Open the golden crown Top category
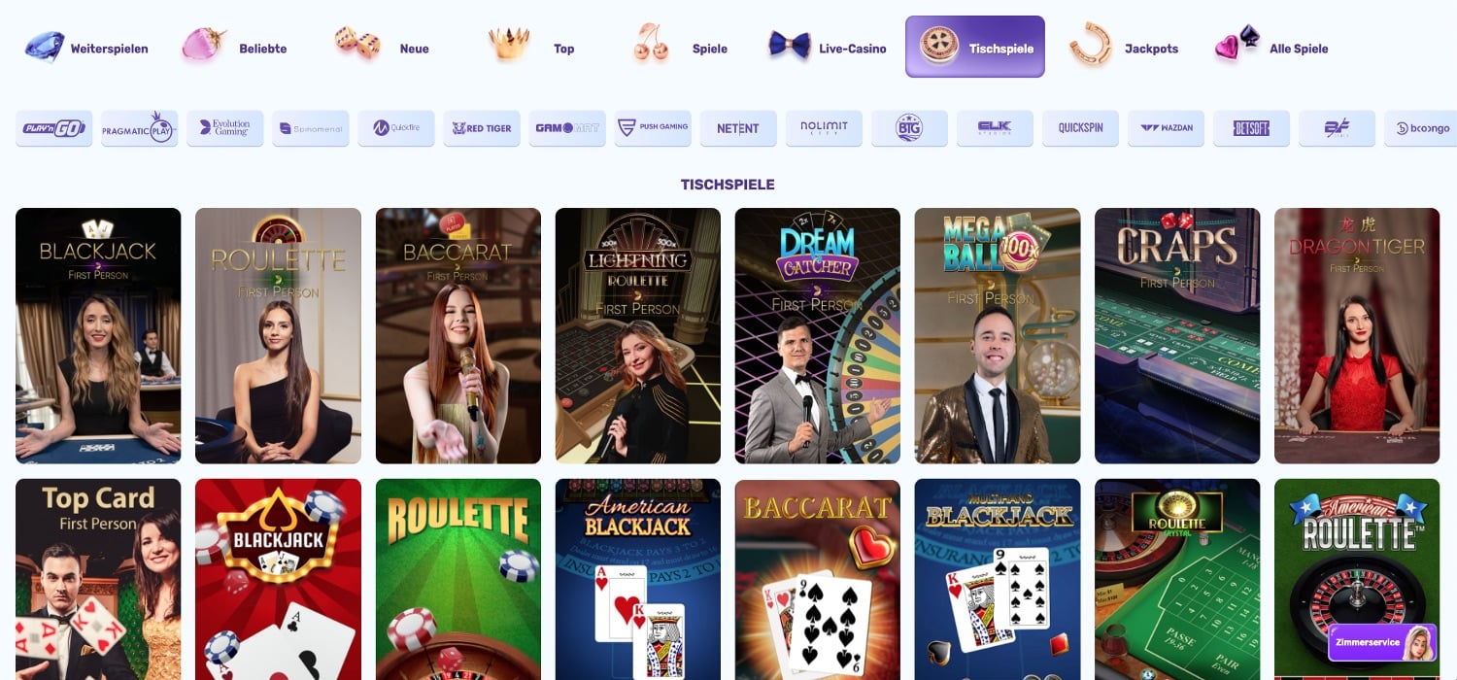This screenshot has height=680, width=1457. (509, 45)
